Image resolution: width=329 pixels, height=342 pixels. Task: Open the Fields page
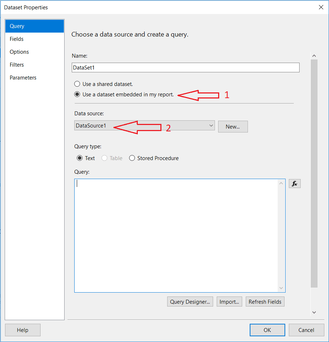tap(34, 39)
